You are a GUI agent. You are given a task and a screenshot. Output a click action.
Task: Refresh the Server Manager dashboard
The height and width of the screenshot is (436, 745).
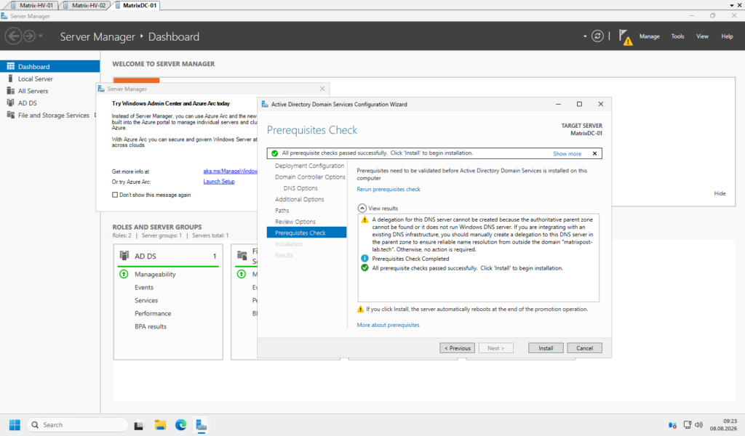point(597,36)
